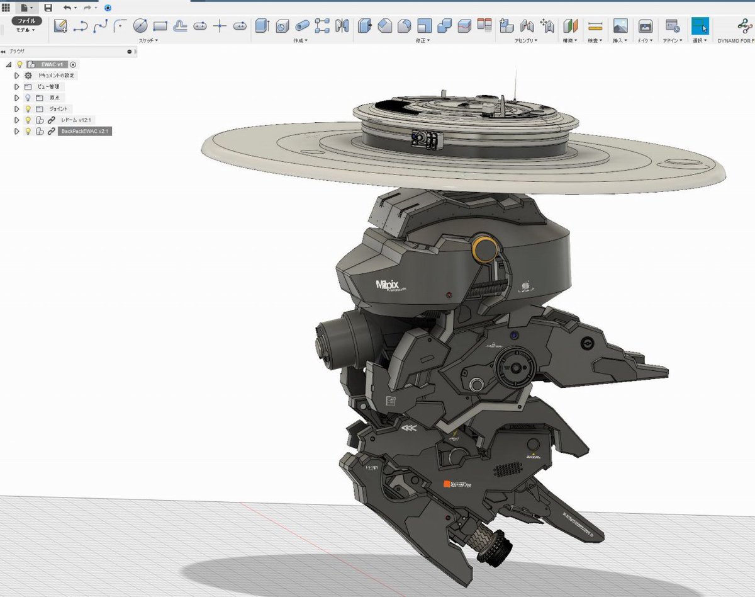
Task: Open the data panel grid icon
Action: coord(6,8)
